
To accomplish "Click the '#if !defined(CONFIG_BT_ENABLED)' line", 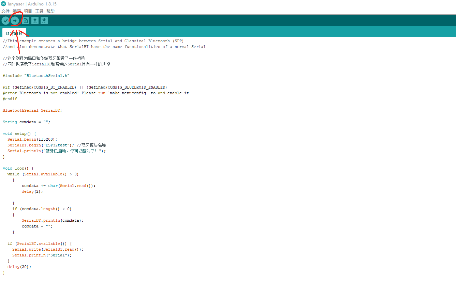I will [x=85, y=87].
